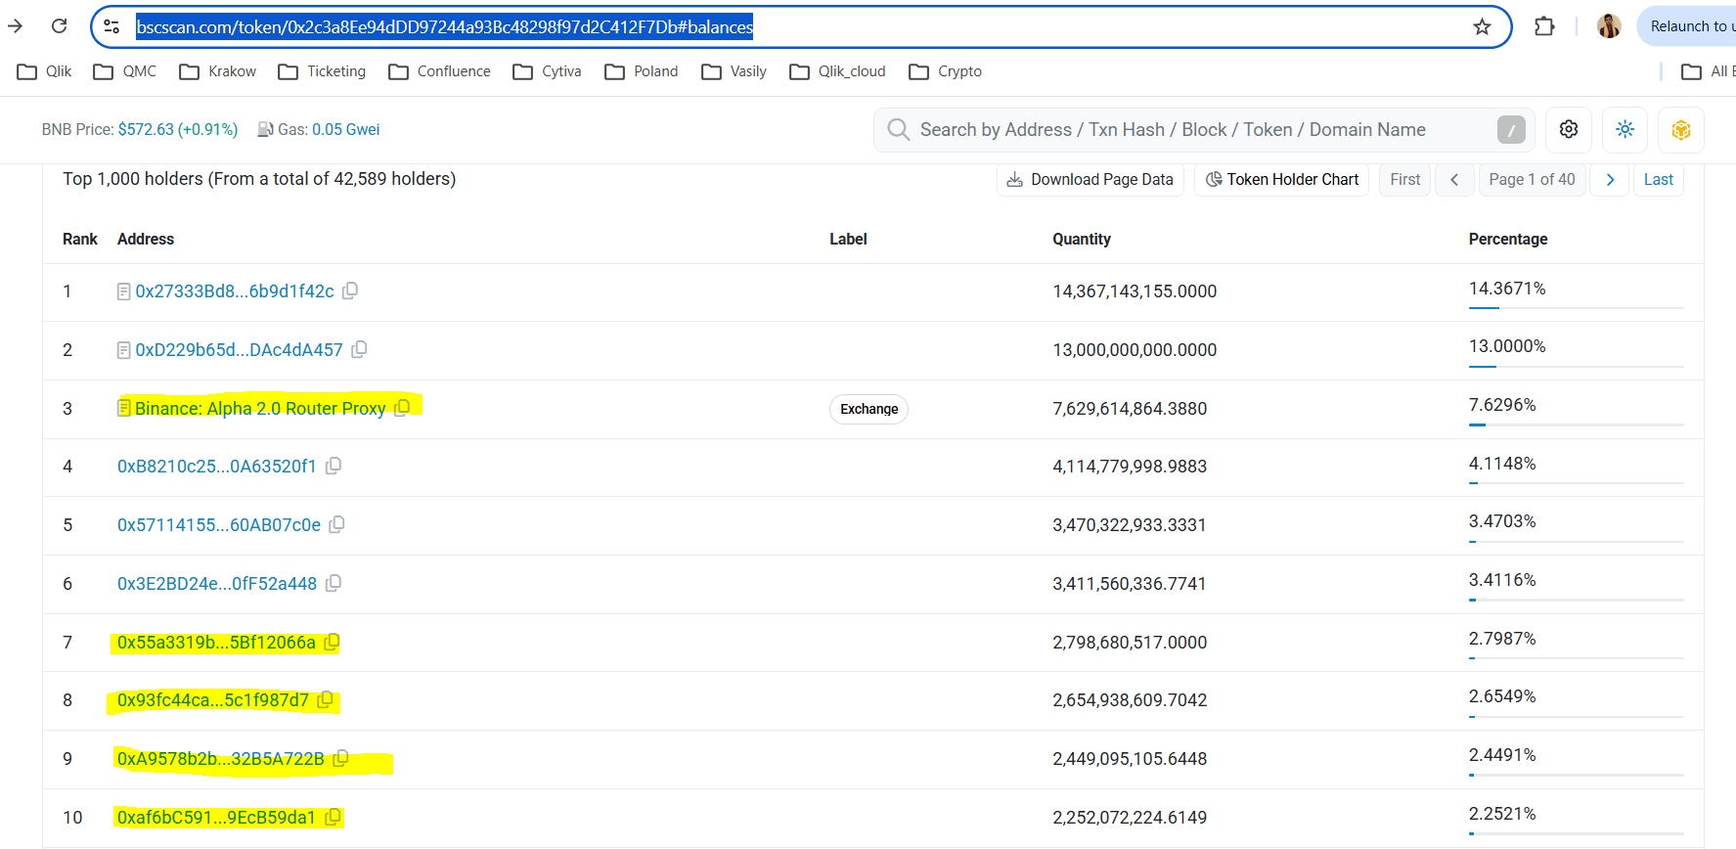Copy address 0x27333Bd8...6b9d1f42c
The image size is (1736, 849).
[350, 290]
